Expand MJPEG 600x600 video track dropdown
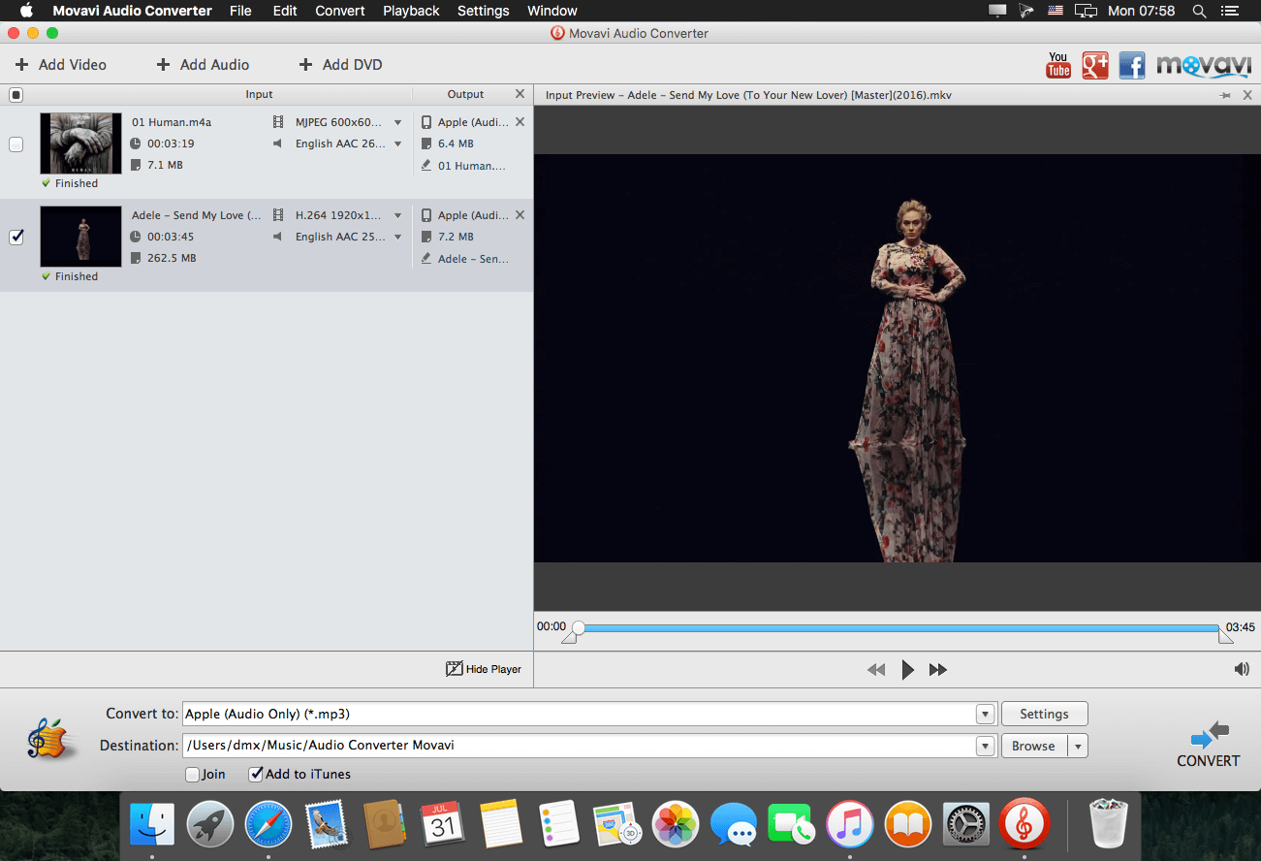The width and height of the screenshot is (1261, 861). (397, 122)
